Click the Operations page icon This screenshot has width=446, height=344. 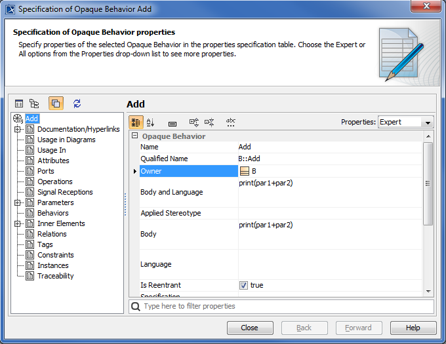[x=30, y=182]
